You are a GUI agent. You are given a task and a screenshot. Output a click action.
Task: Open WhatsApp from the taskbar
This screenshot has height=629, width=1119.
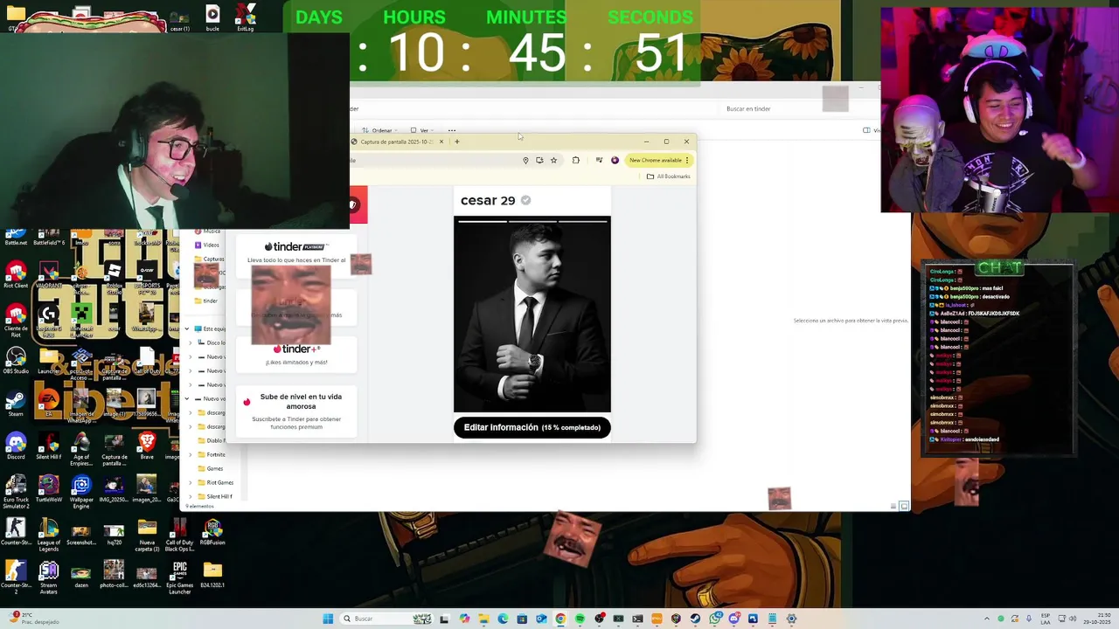pyautogui.click(x=714, y=619)
